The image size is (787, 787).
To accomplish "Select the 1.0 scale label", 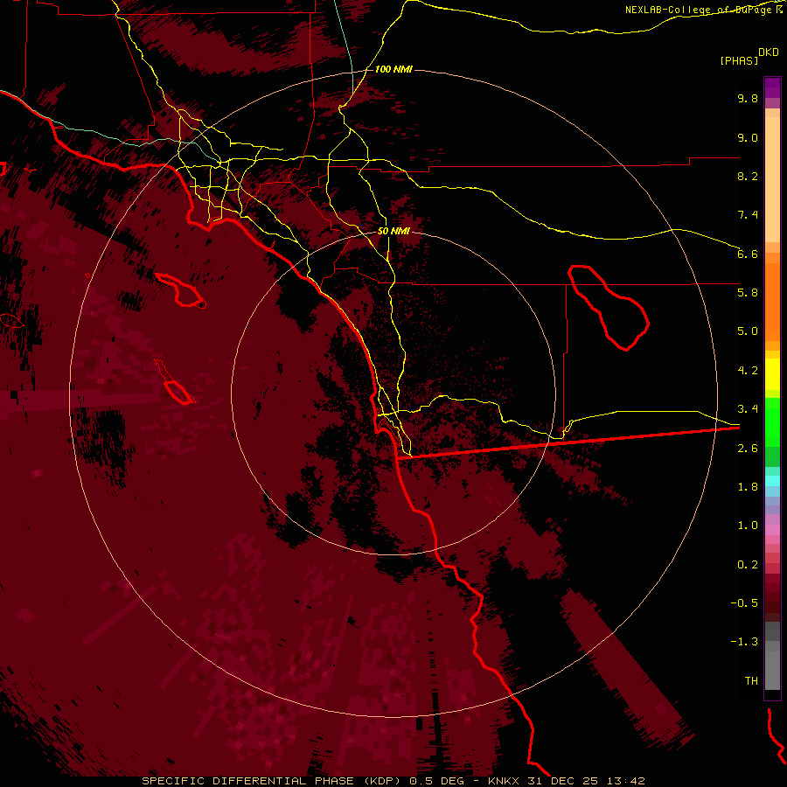I will tap(748, 526).
